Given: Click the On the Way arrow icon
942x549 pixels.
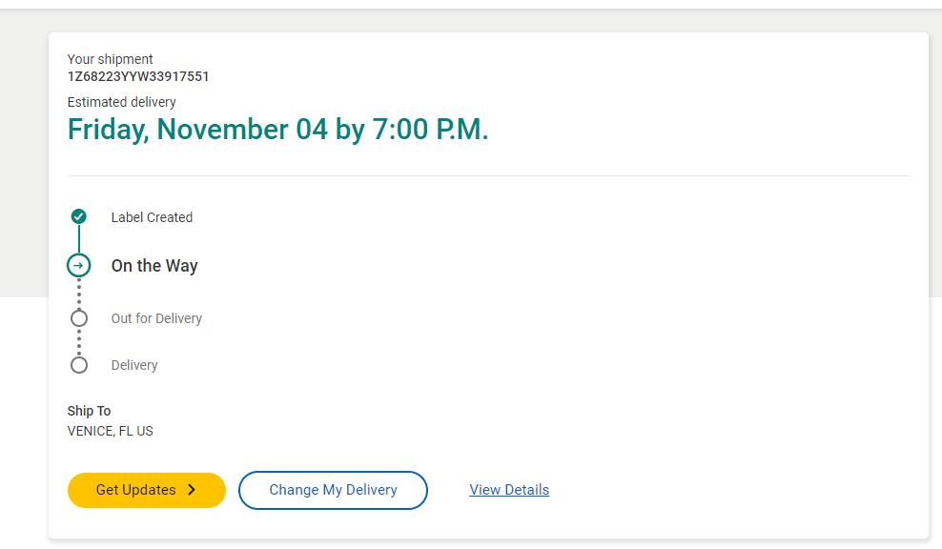Looking at the screenshot, I should tap(79, 265).
